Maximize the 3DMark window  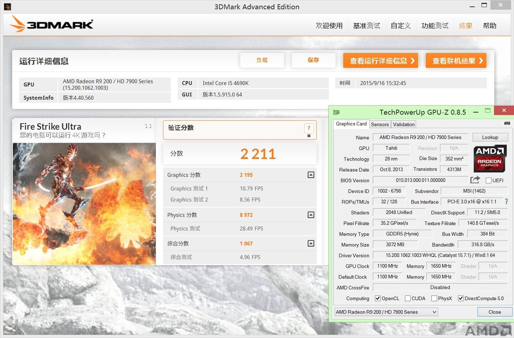click(484, 5)
